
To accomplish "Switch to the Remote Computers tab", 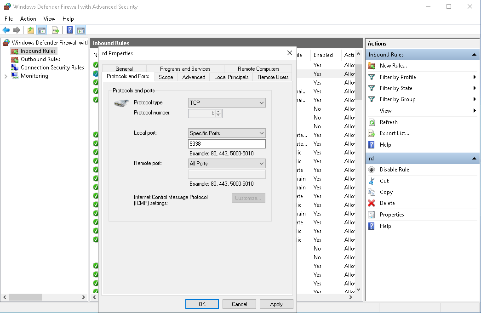I will (258, 68).
